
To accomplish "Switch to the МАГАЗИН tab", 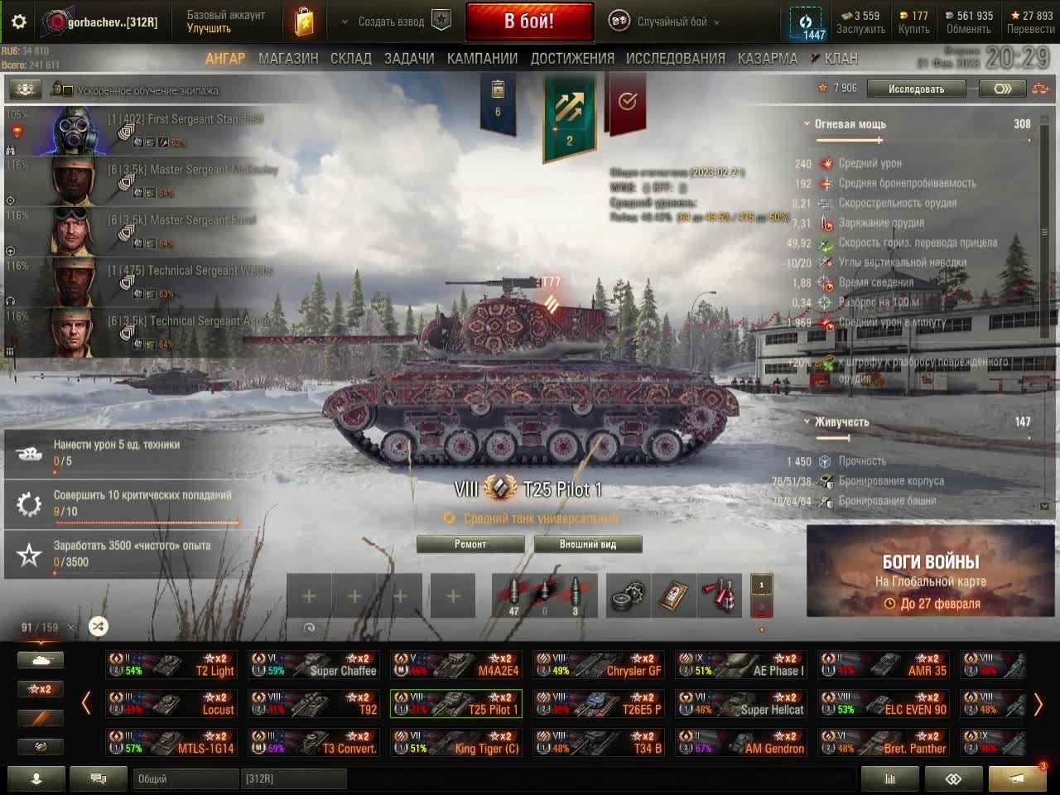I will 288,58.
